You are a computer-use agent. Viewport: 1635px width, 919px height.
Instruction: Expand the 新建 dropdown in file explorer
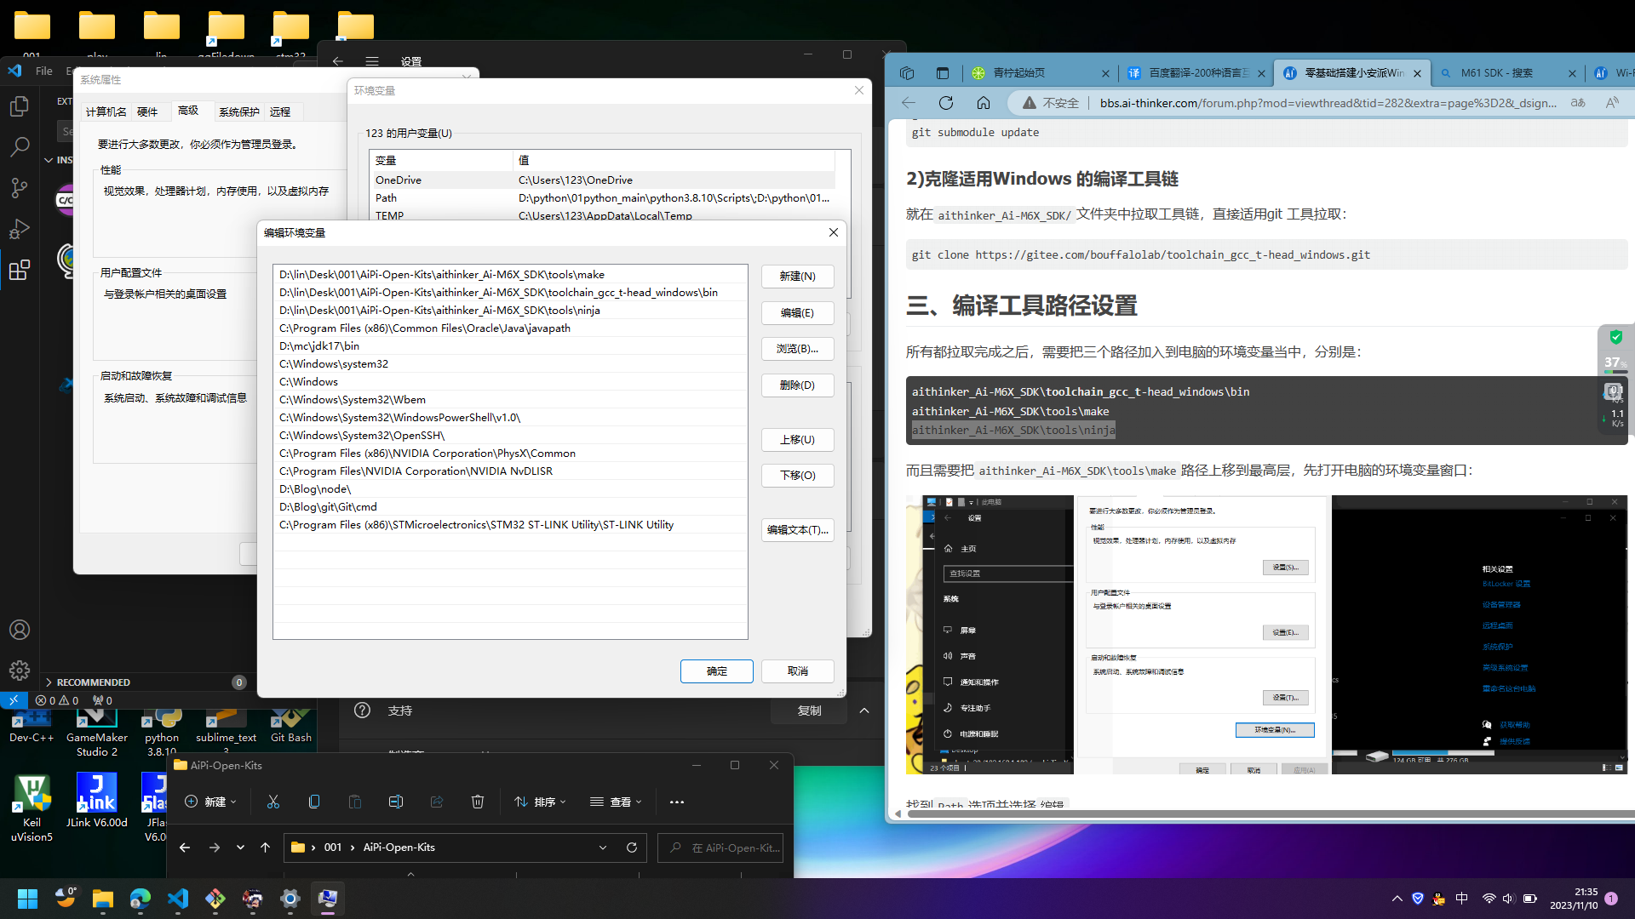click(x=211, y=802)
